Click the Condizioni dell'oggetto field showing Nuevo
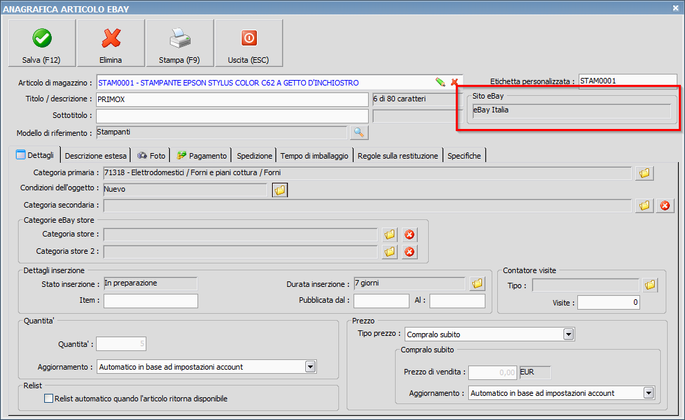The width and height of the screenshot is (685, 420). coord(185,190)
